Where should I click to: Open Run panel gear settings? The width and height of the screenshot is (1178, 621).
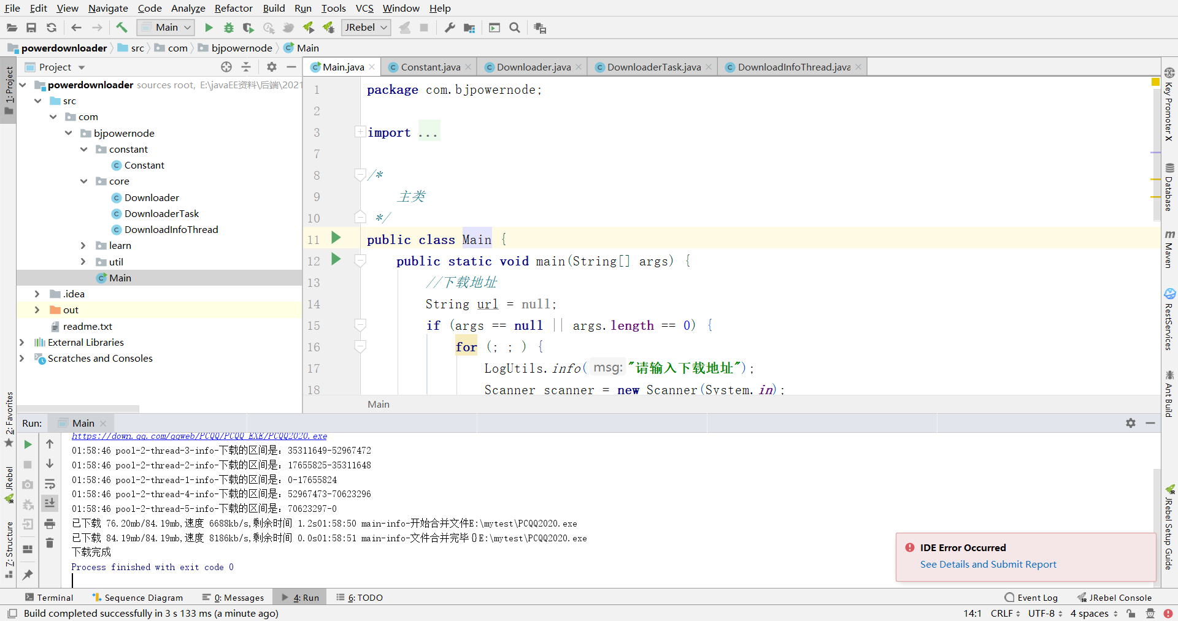point(1131,423)
